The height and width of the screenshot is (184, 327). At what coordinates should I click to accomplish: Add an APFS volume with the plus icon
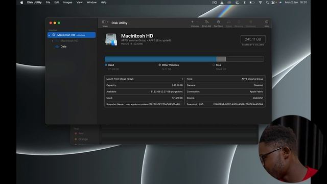pos(192,22)
